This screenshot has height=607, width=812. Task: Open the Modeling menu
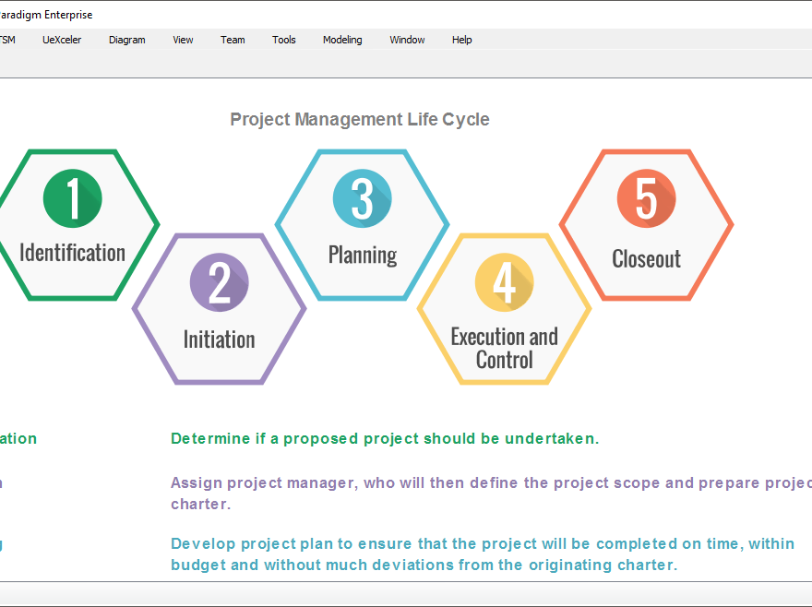tap(342, 39)
